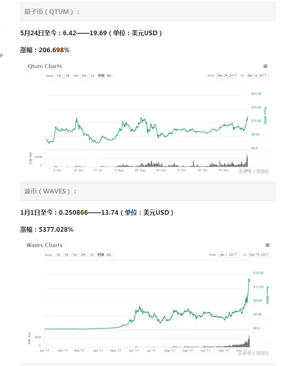
Task: Edit Qtum From date May 24, 2017
Action: pyautogui.click(x=227, y=75)
